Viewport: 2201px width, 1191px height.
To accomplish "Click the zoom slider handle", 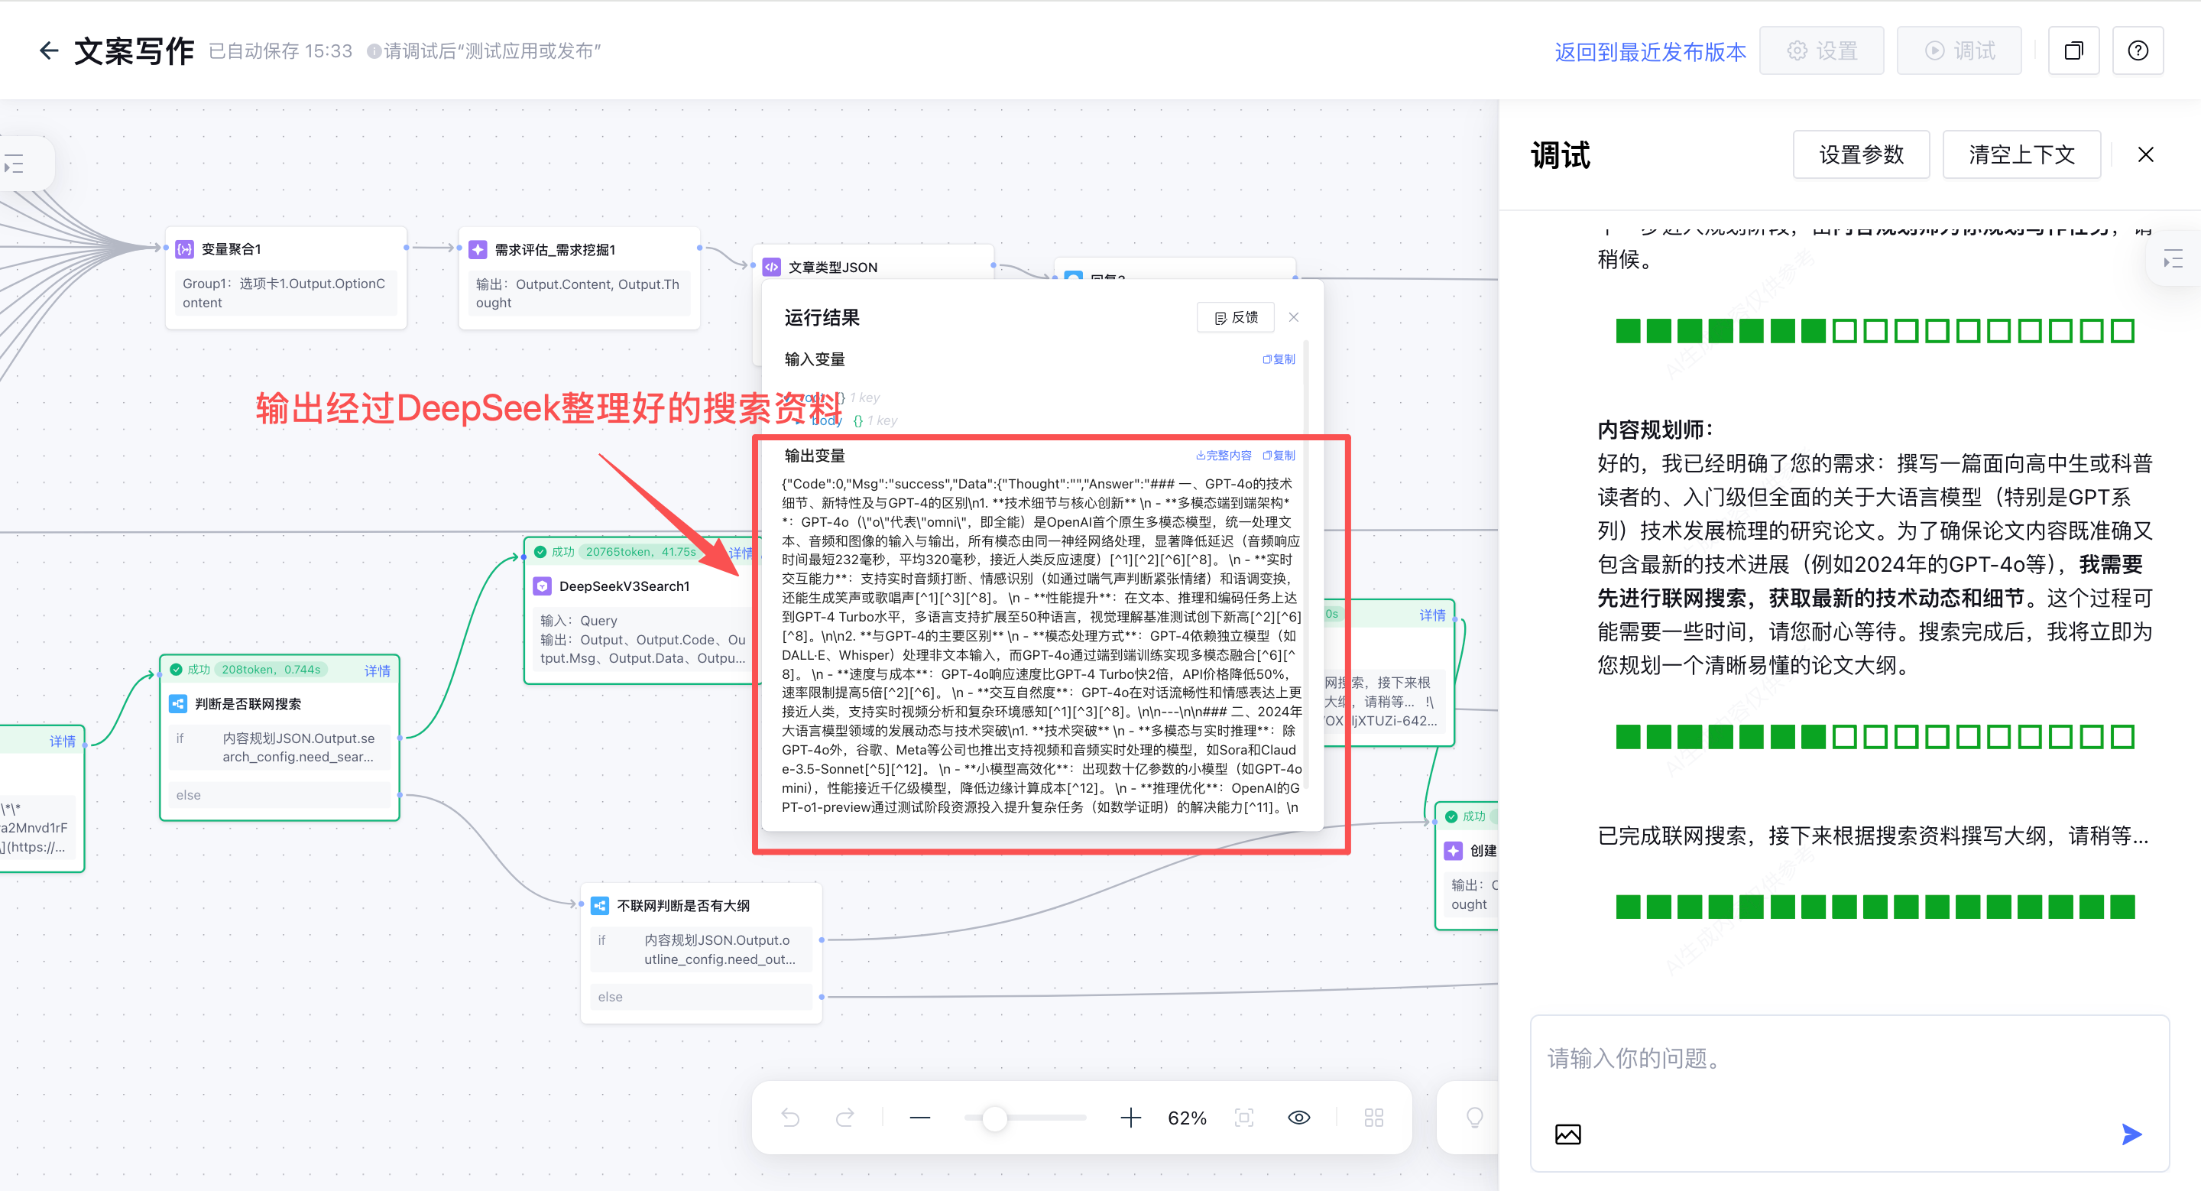I will (x=994, y=1118).
